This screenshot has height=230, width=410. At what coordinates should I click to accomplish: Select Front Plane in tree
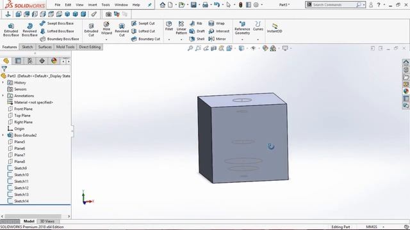pos(23,109)
